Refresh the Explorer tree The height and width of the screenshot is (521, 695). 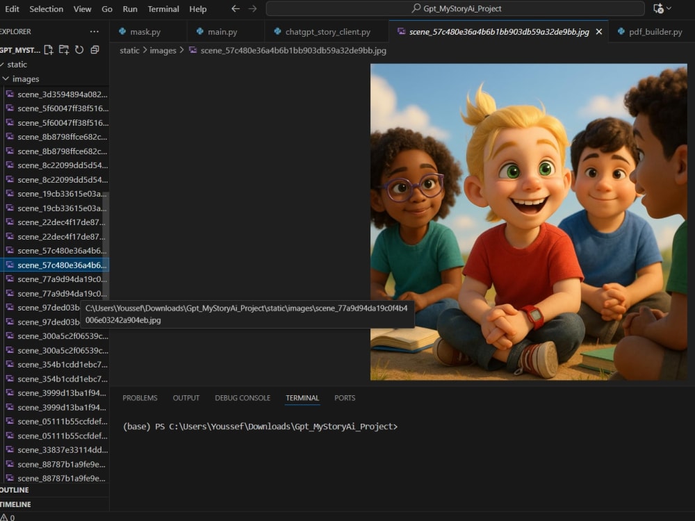(79, 49)
